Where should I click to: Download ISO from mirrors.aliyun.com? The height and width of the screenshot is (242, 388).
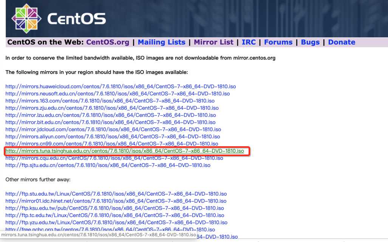point(113,136)
